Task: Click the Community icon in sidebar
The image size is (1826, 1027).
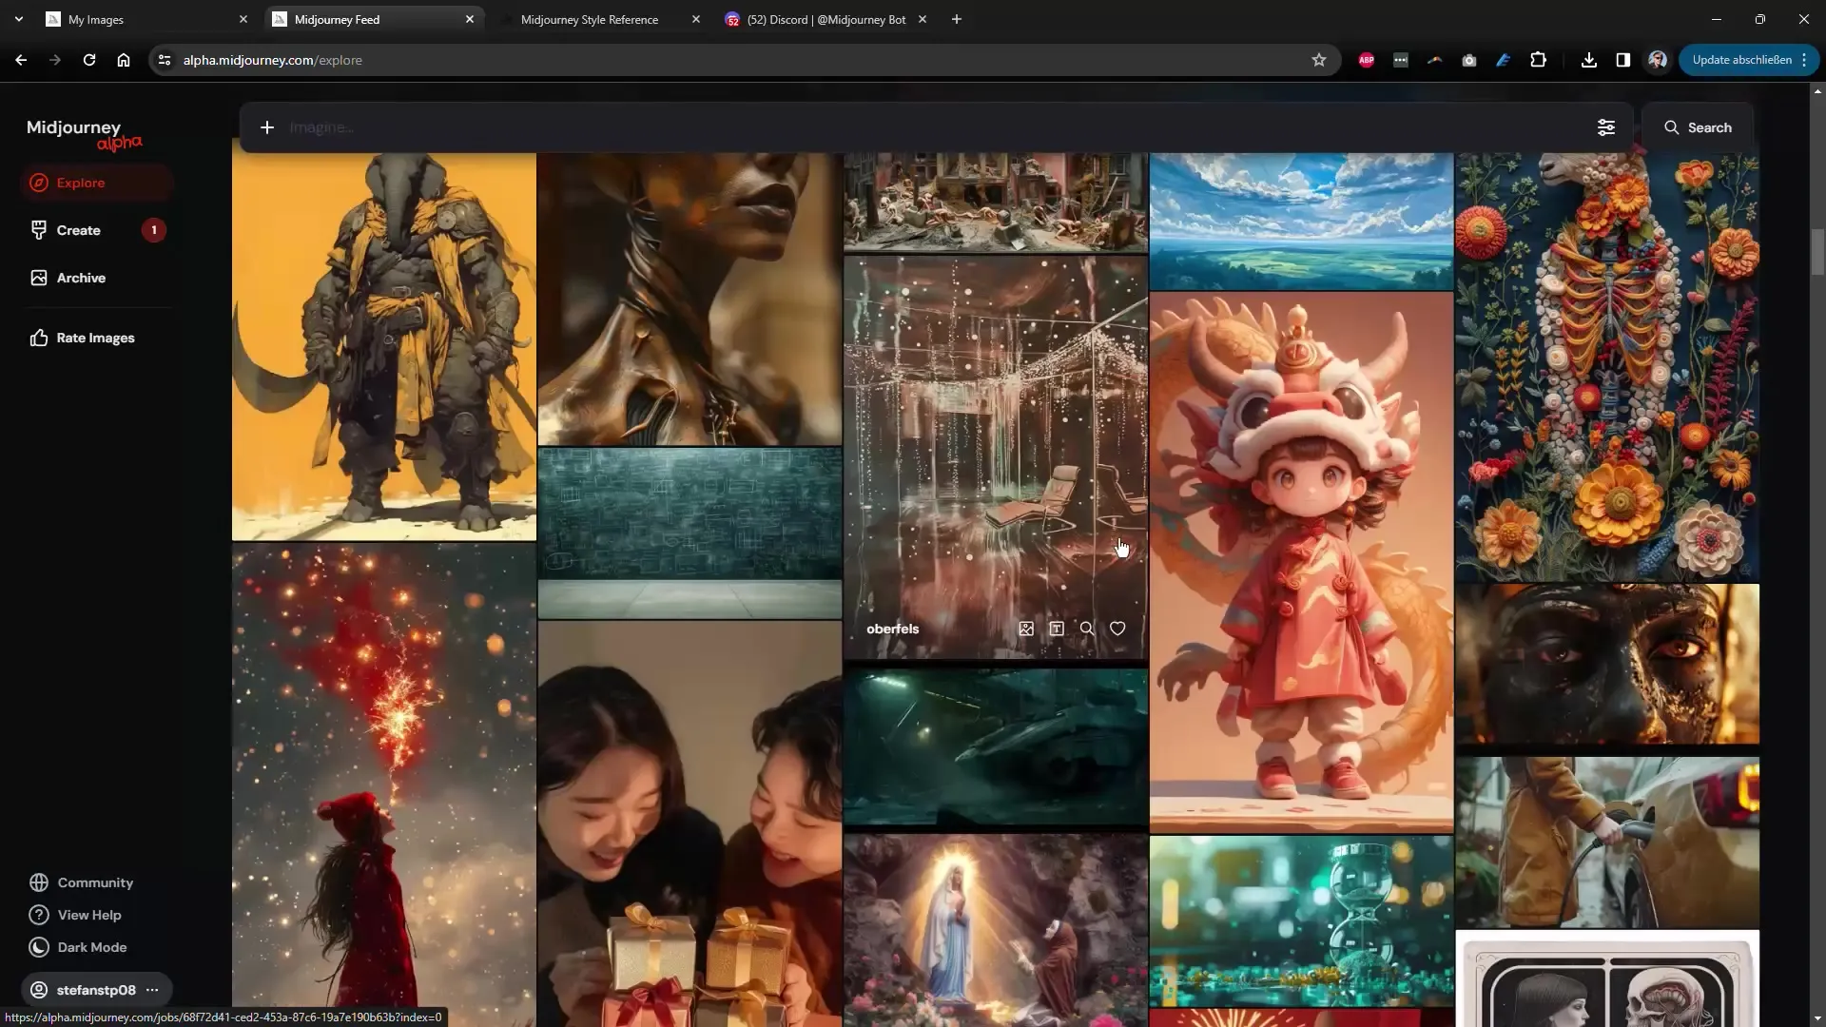Action: pyautogui.click(x=38, y=882)
